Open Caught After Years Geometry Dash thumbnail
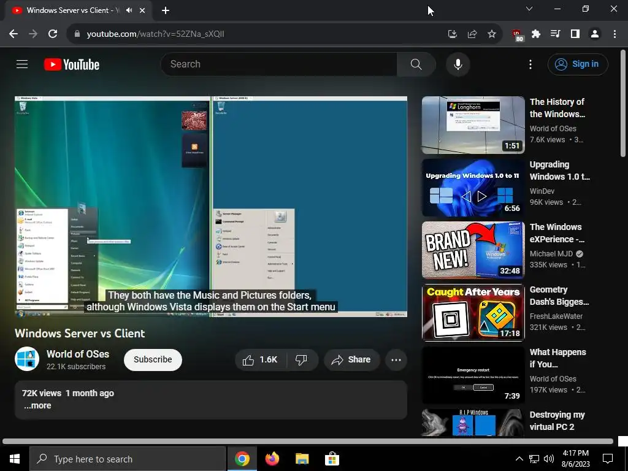This screenshot has width=628, height=471. click(473, 312)
